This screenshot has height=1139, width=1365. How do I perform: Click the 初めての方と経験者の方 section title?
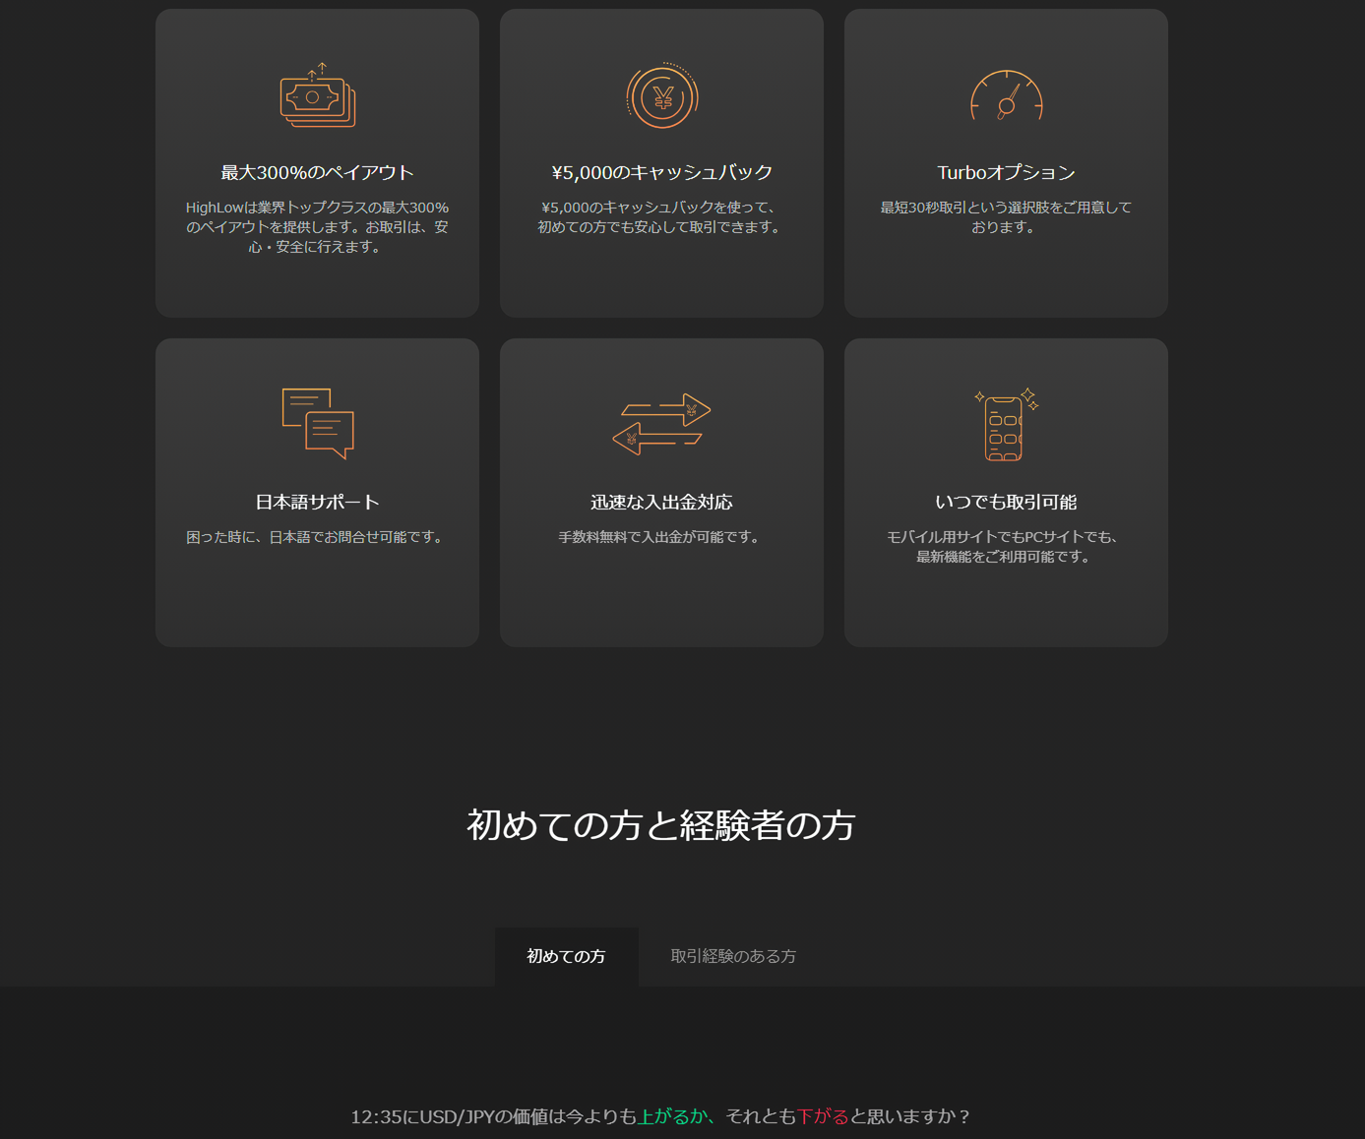click(661, 824)
